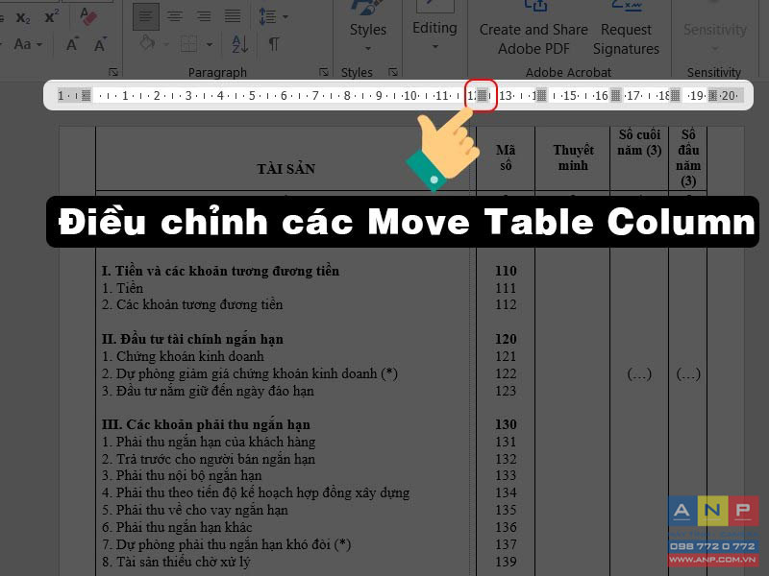Click "I. Tiền và các khoản tương đương tiền"
Screen dimensions: 769x576
coord(220,271)
